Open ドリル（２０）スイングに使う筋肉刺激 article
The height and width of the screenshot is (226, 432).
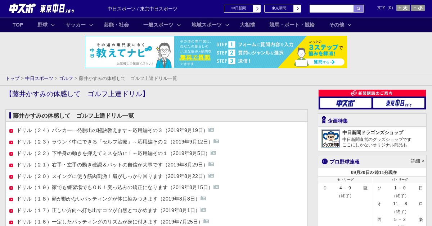(x=112, y=176)
